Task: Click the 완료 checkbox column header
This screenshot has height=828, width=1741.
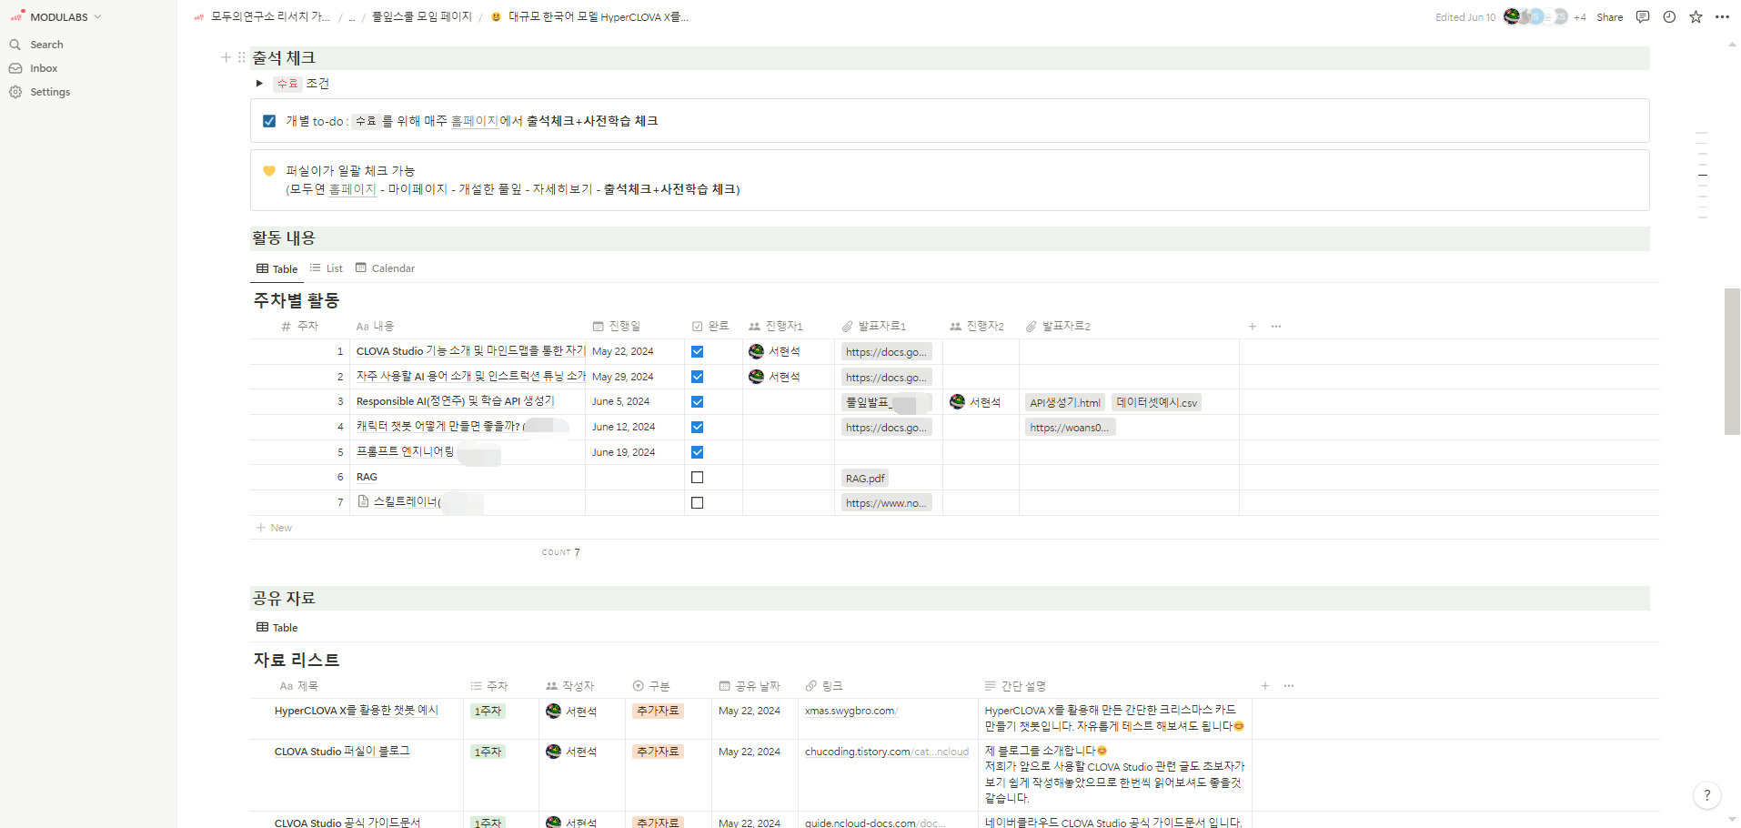Action: pyautogui.click(x=710, y=326)
